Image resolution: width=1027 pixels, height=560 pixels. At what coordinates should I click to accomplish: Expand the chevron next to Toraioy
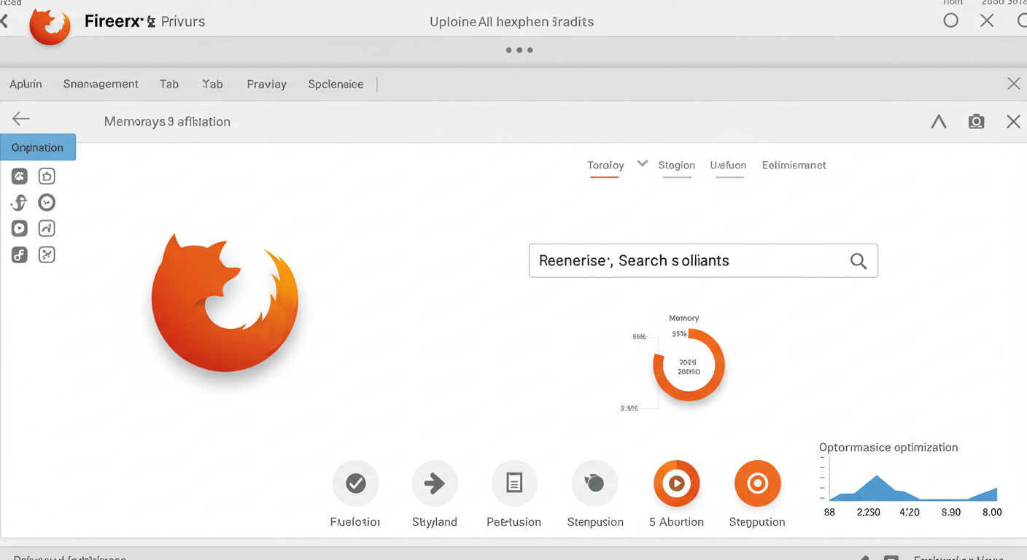pos(643,164)
